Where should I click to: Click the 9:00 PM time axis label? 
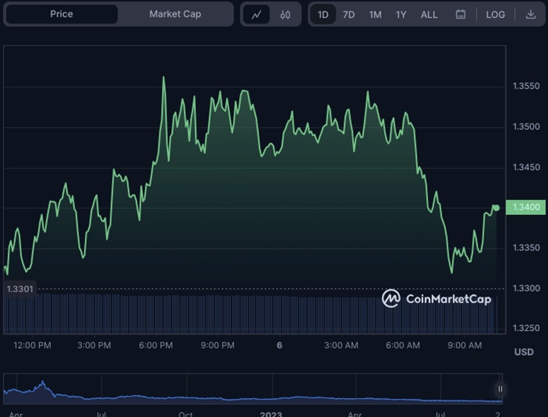pos(217,345)
